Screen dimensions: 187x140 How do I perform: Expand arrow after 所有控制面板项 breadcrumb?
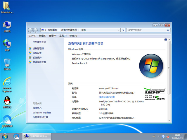[x=79, y=30]
